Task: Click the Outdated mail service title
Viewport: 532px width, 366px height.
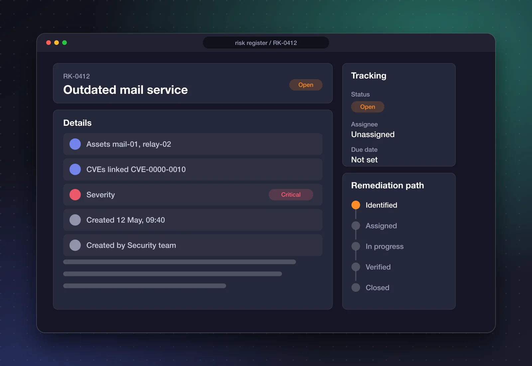Action: pyautogui.click(x=125, y=90)
